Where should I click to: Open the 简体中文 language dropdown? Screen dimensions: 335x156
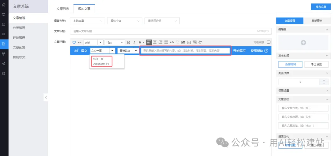coord(125,21)
